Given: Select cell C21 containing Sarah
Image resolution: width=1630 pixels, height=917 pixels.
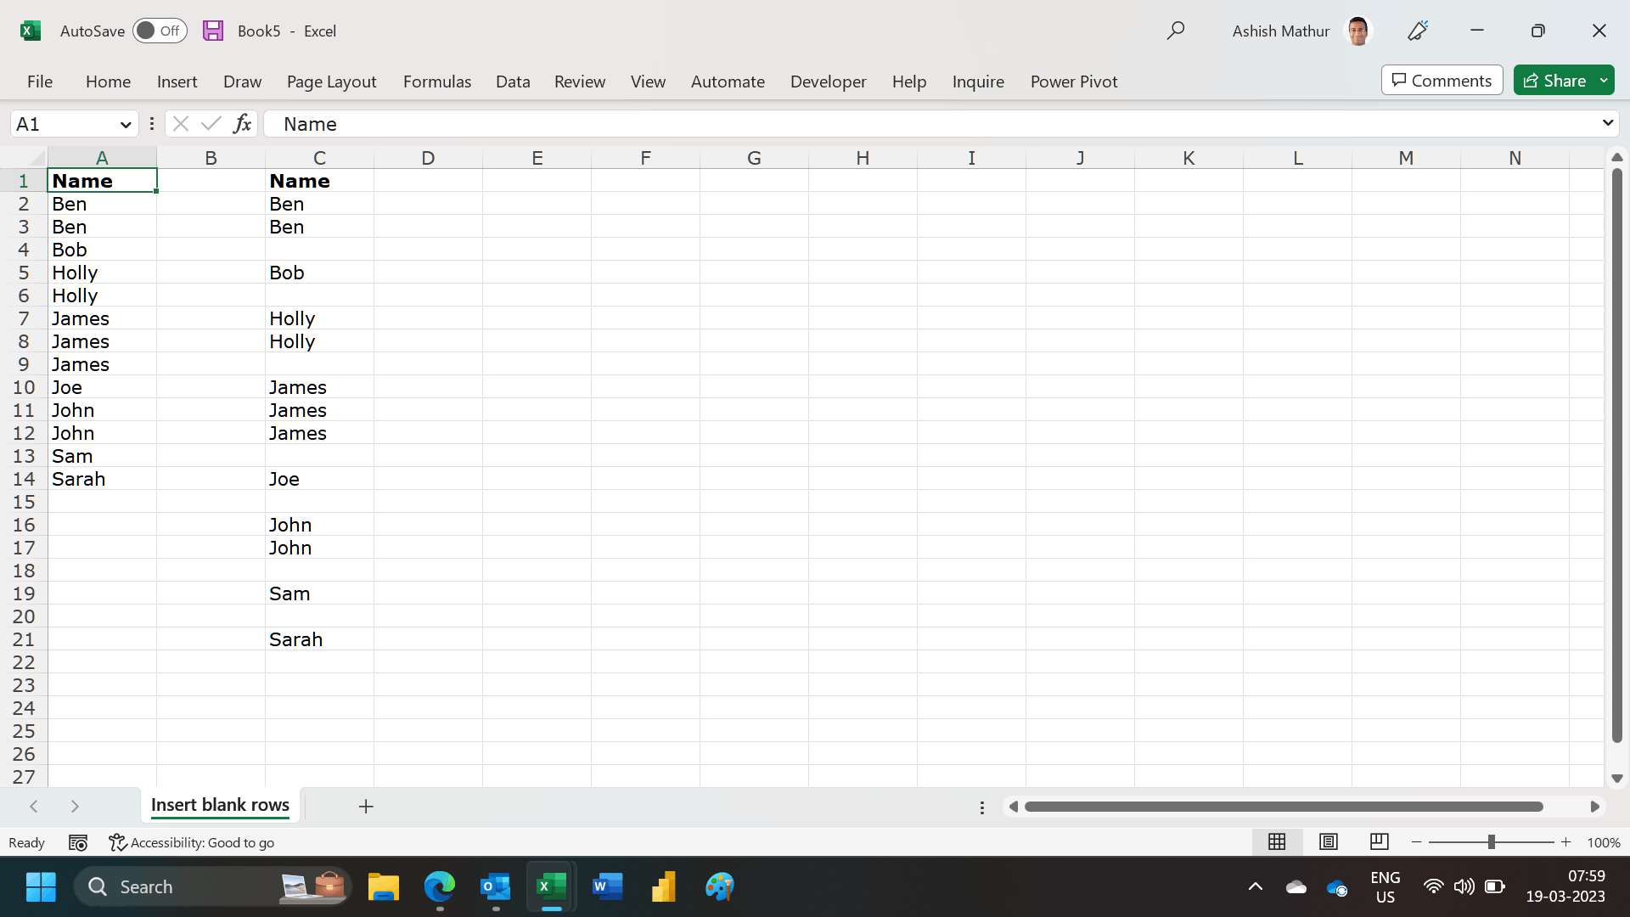Looking at the screenshot, I should click(319, 639).
